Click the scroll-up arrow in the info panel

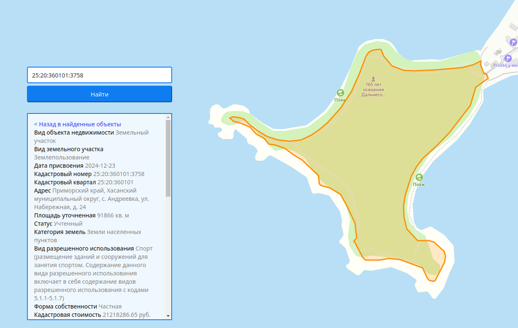pos(168,117)
